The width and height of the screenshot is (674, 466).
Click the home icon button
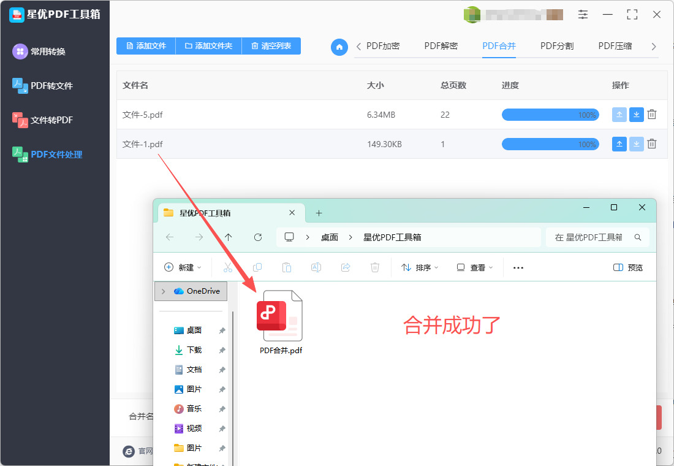point(339,47)
